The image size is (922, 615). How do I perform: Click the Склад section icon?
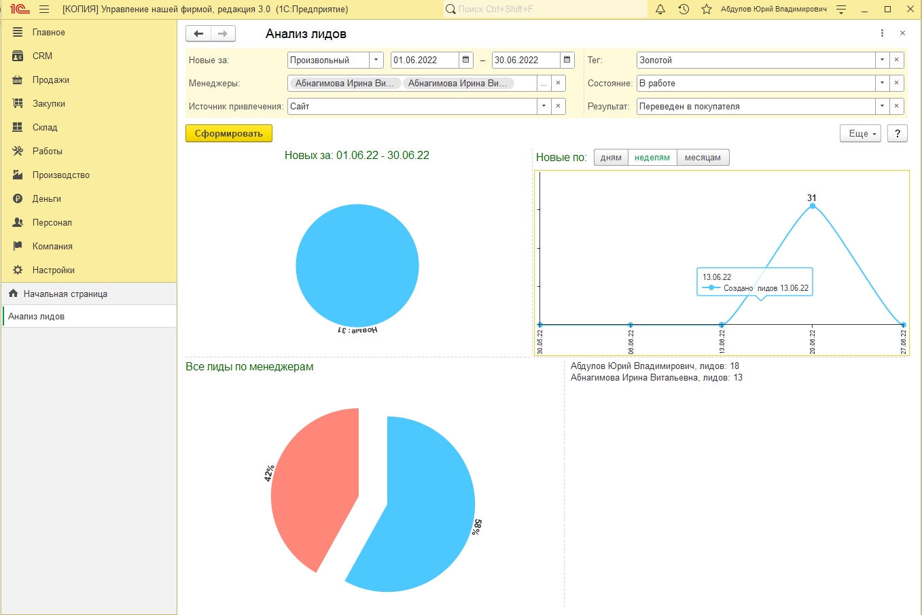tap(18, 127)
